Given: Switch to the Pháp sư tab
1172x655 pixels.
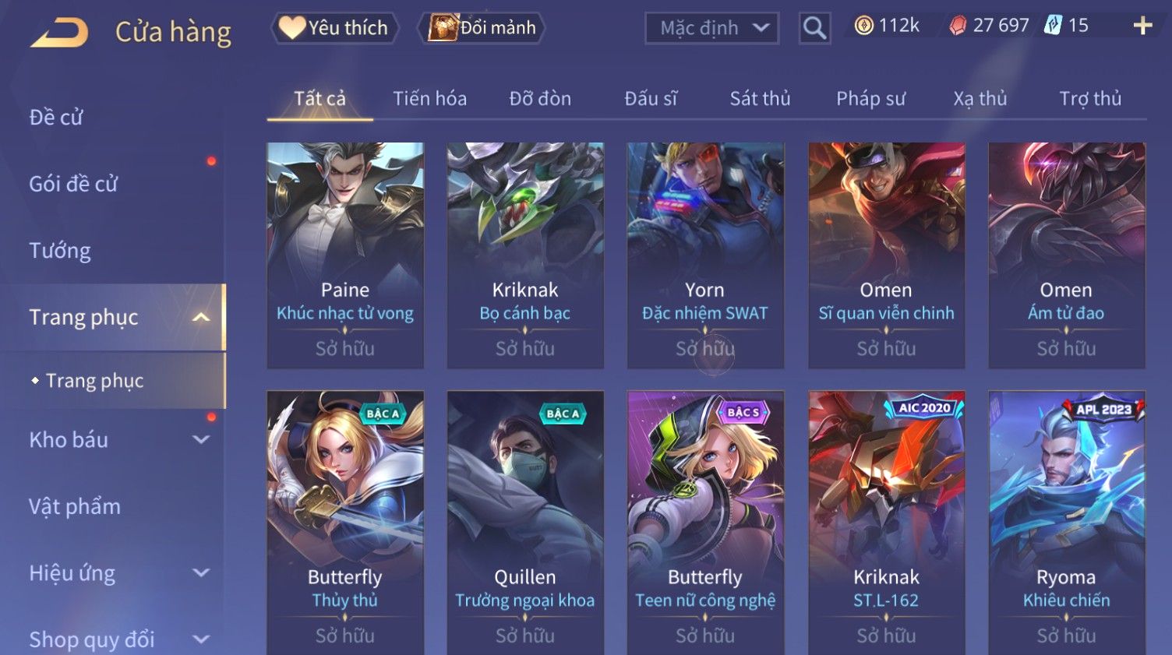Looking at the screenshot, I should pyautogui.click(x=870, y=99).
